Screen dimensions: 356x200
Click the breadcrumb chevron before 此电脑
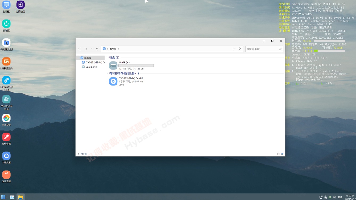(107, 49)
